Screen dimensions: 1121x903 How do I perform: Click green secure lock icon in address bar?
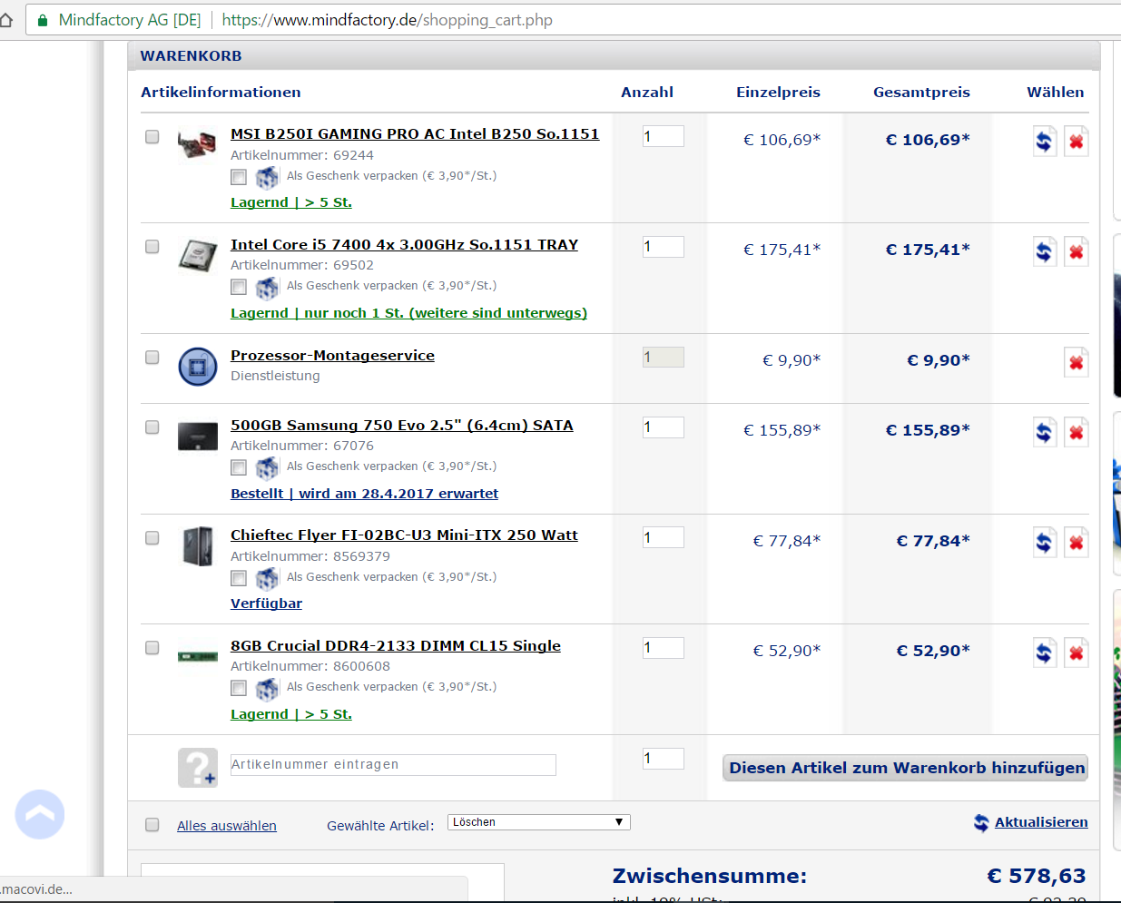tap(42, 19)
